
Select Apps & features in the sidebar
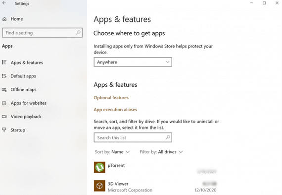pyautogui.click(x=27, y=63)
